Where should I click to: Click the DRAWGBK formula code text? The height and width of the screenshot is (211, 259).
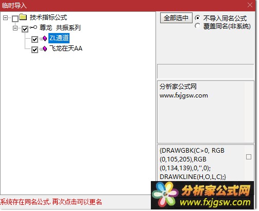tap(192, 159)
